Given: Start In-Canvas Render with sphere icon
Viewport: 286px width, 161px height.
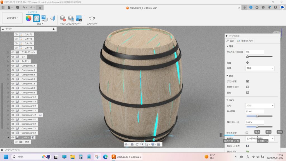Looking at the screenshot, I should (63, 18).
